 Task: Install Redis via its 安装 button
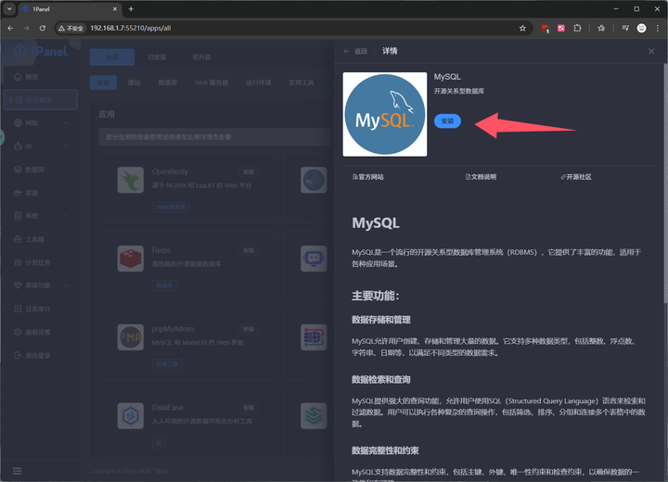point(249,250)
